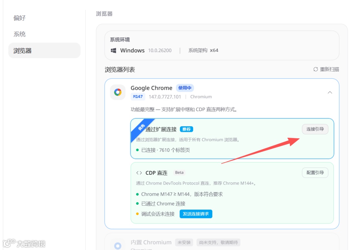
Task: Click the 系统架构 x64 text
Action: (203, 50)
